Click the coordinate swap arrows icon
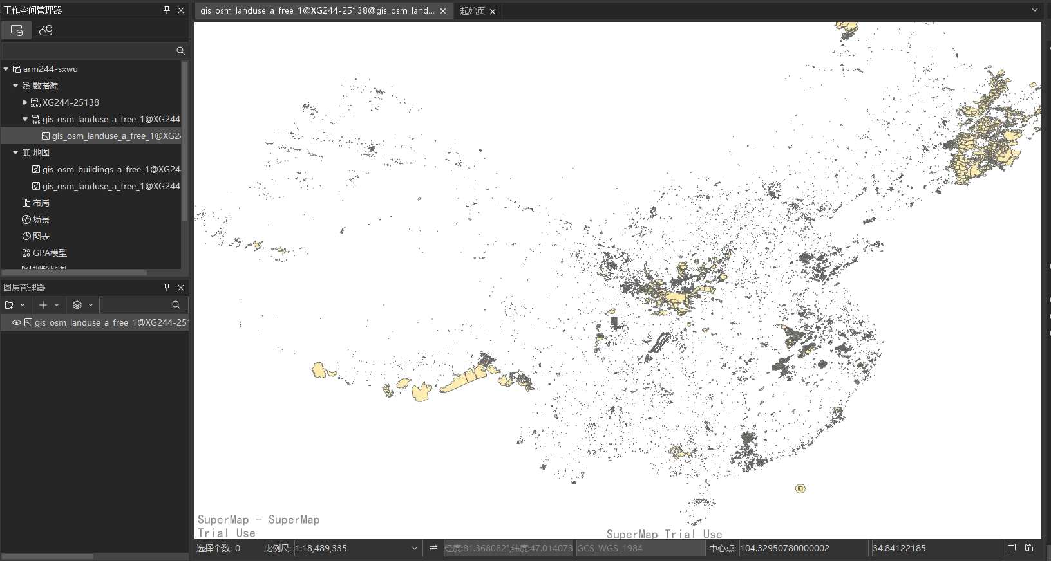The image size is (1051, 561). 433,548
